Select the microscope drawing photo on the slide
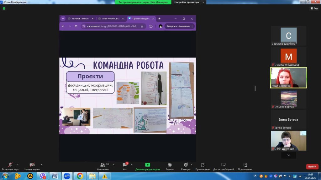 point(150,120)
